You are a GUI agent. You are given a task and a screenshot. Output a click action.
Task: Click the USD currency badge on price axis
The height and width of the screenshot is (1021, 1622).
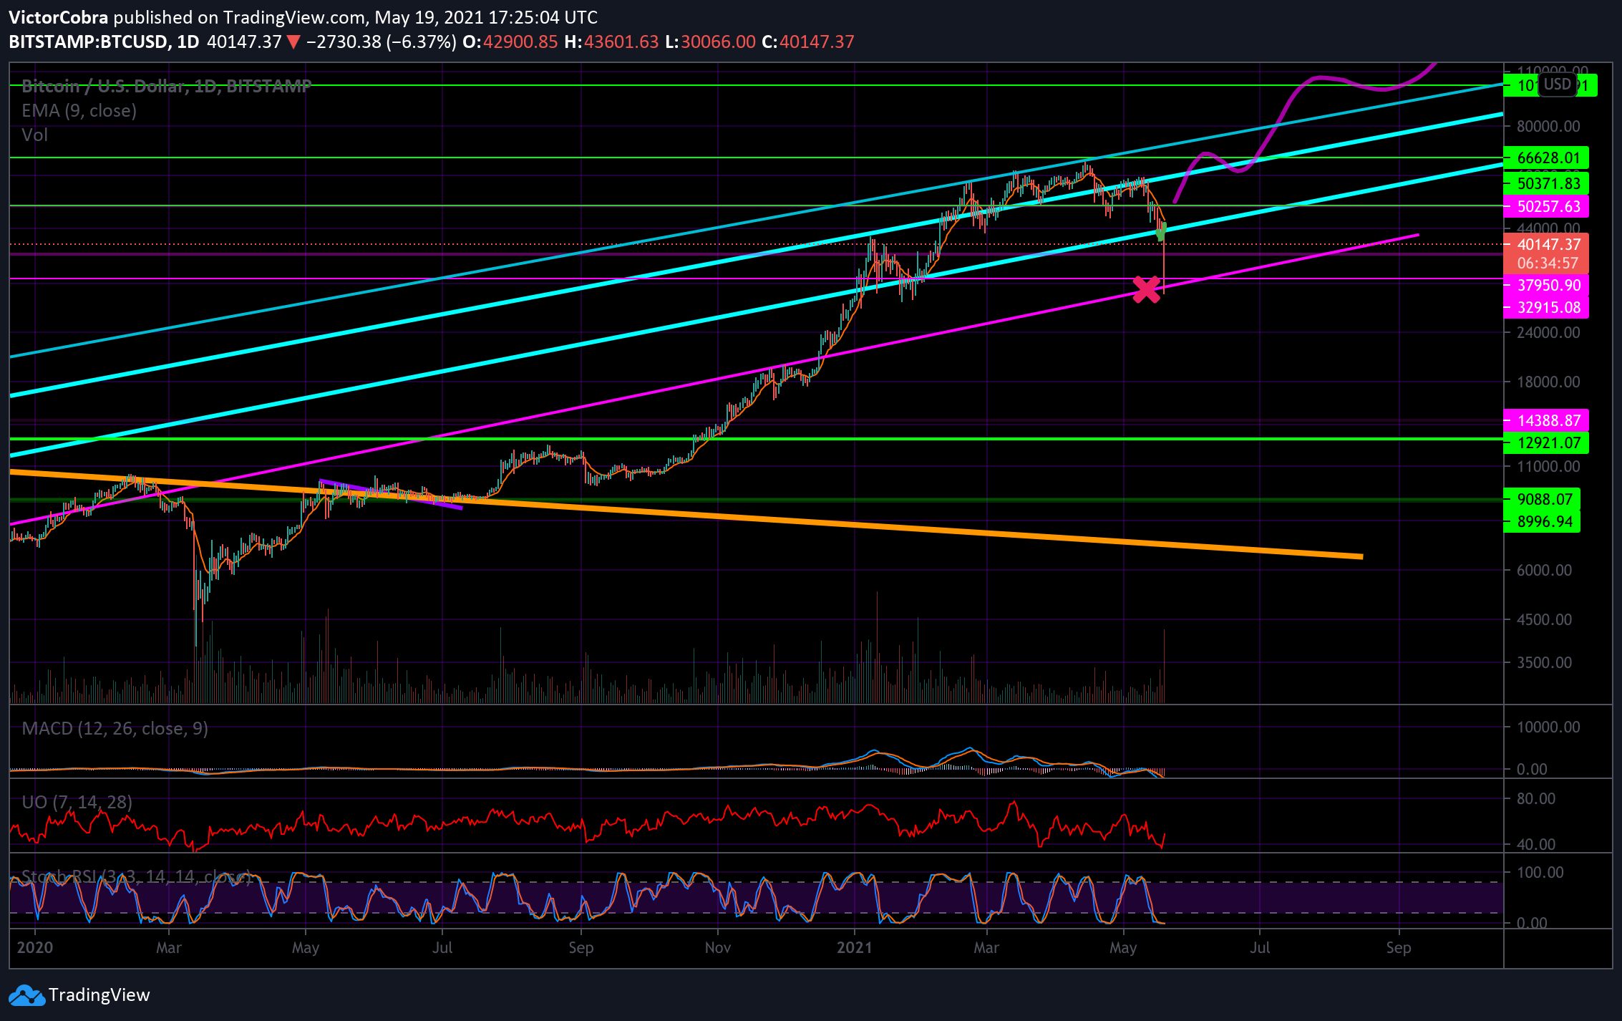point(1557,84)
